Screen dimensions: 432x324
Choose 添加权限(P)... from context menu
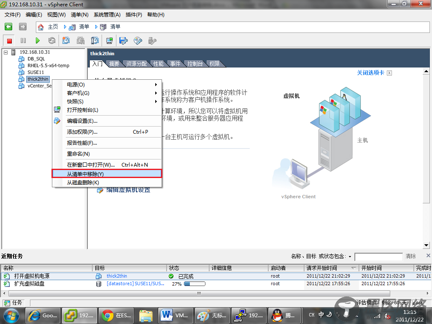click(107, 132)
